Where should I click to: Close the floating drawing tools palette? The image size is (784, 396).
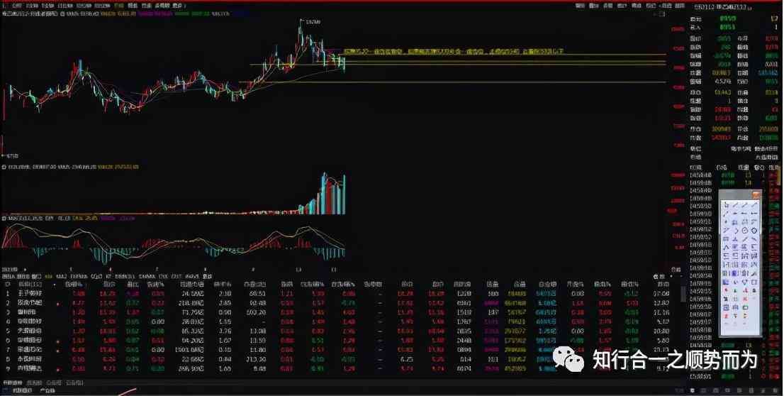756,194
